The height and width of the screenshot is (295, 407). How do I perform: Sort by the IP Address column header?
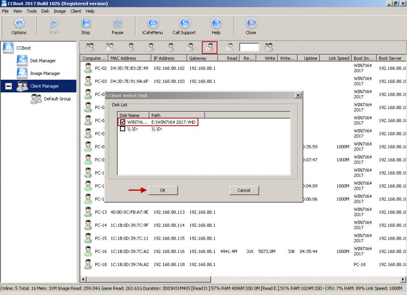(x=169, y=58)
